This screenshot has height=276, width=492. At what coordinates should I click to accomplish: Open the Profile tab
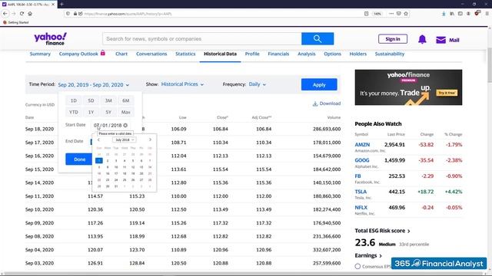252,54
